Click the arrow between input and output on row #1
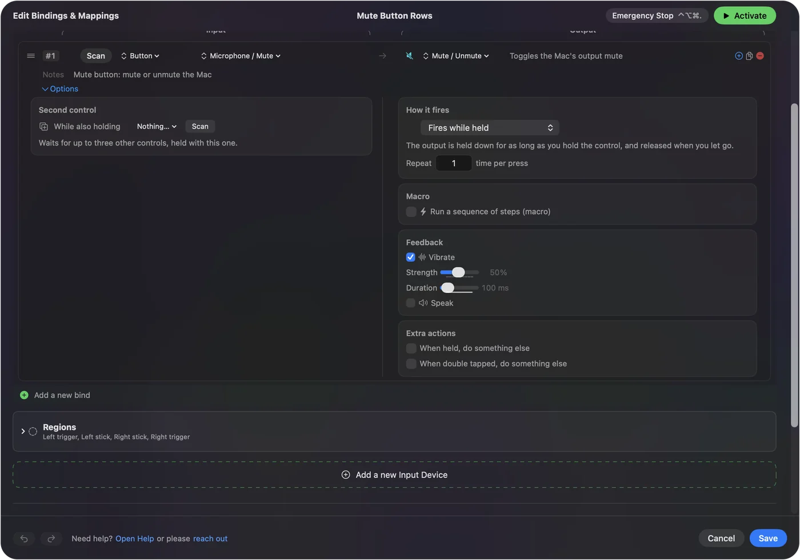The width and height of the screenshot is (800, 560). point(382,56)
